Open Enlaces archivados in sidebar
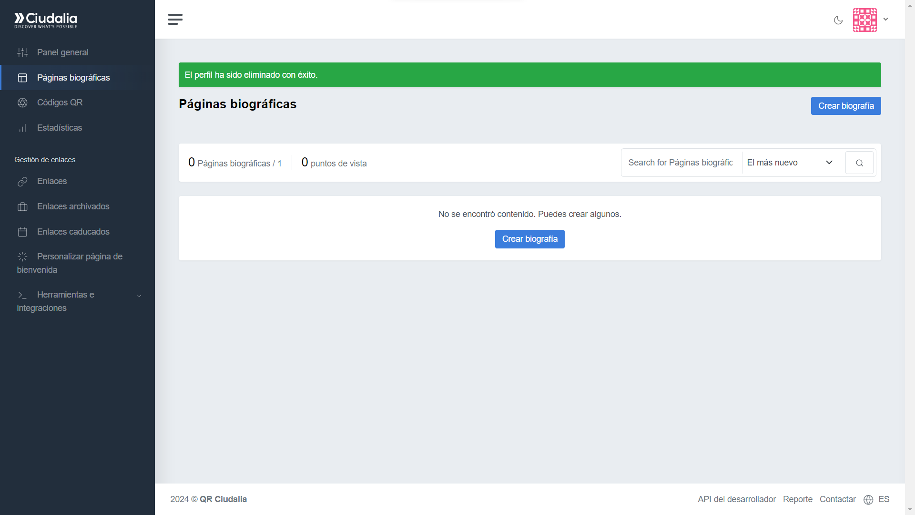Viewport: 915px width, 515px height. point(73,206)
